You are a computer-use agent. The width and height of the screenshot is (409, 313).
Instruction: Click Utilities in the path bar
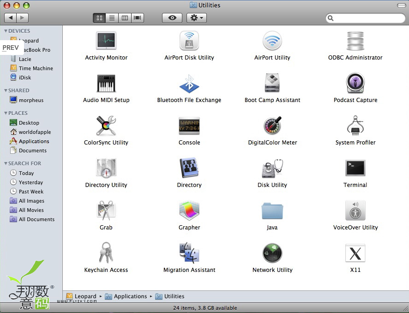tap(170, 296)
